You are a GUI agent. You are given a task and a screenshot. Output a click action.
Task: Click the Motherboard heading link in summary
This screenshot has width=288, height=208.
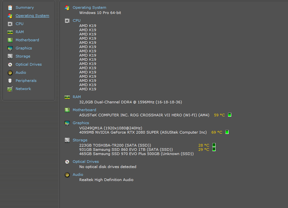[84, 110]
